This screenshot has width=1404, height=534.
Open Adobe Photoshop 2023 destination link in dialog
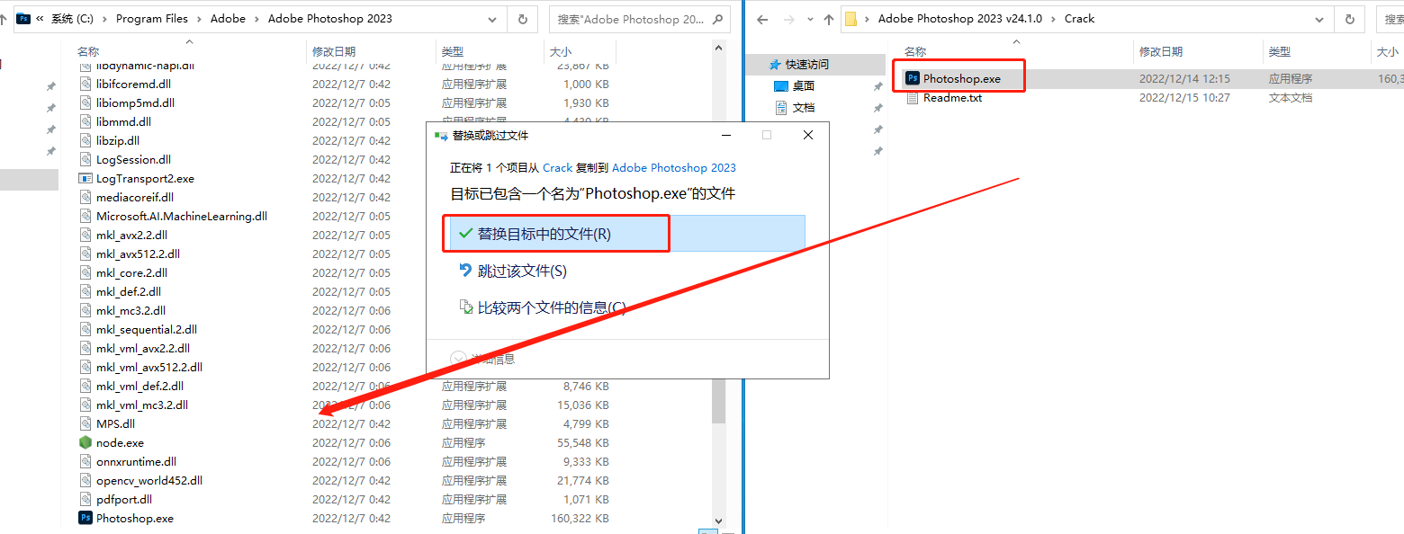[673, 167]
